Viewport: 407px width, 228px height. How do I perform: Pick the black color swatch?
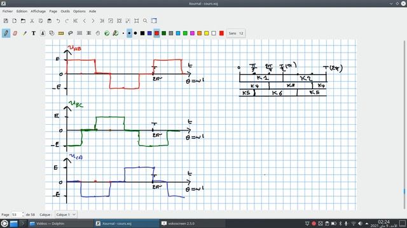pos(142,33)
